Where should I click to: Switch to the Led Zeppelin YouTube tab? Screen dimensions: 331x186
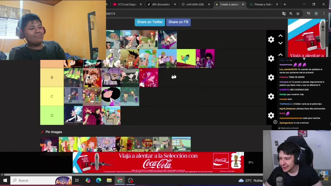point(127,4)
